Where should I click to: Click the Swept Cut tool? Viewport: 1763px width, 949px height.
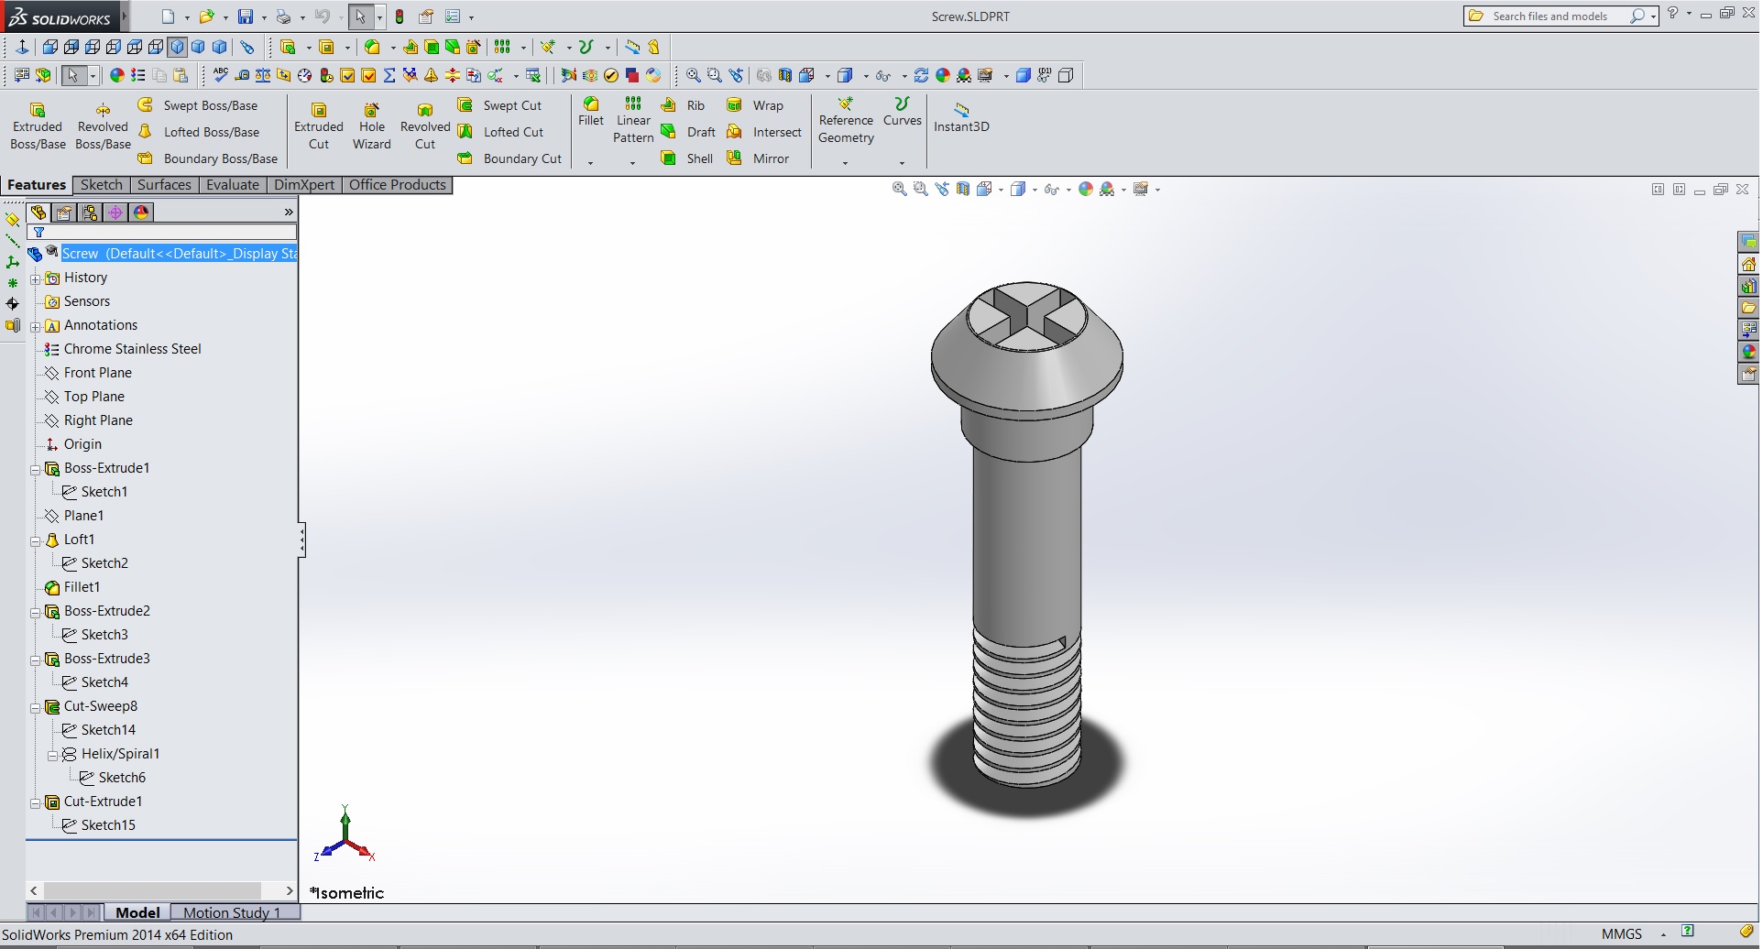500,105
